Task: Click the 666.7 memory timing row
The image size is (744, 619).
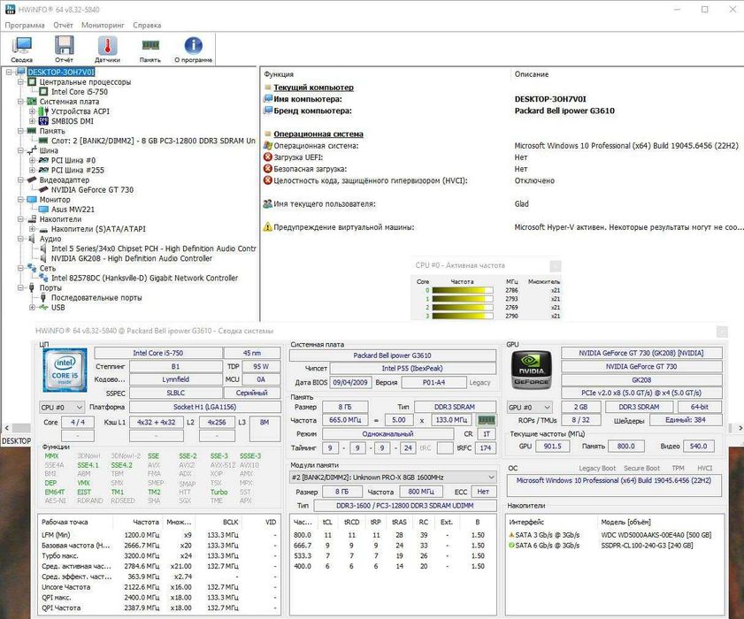Action: pos(393,546)
